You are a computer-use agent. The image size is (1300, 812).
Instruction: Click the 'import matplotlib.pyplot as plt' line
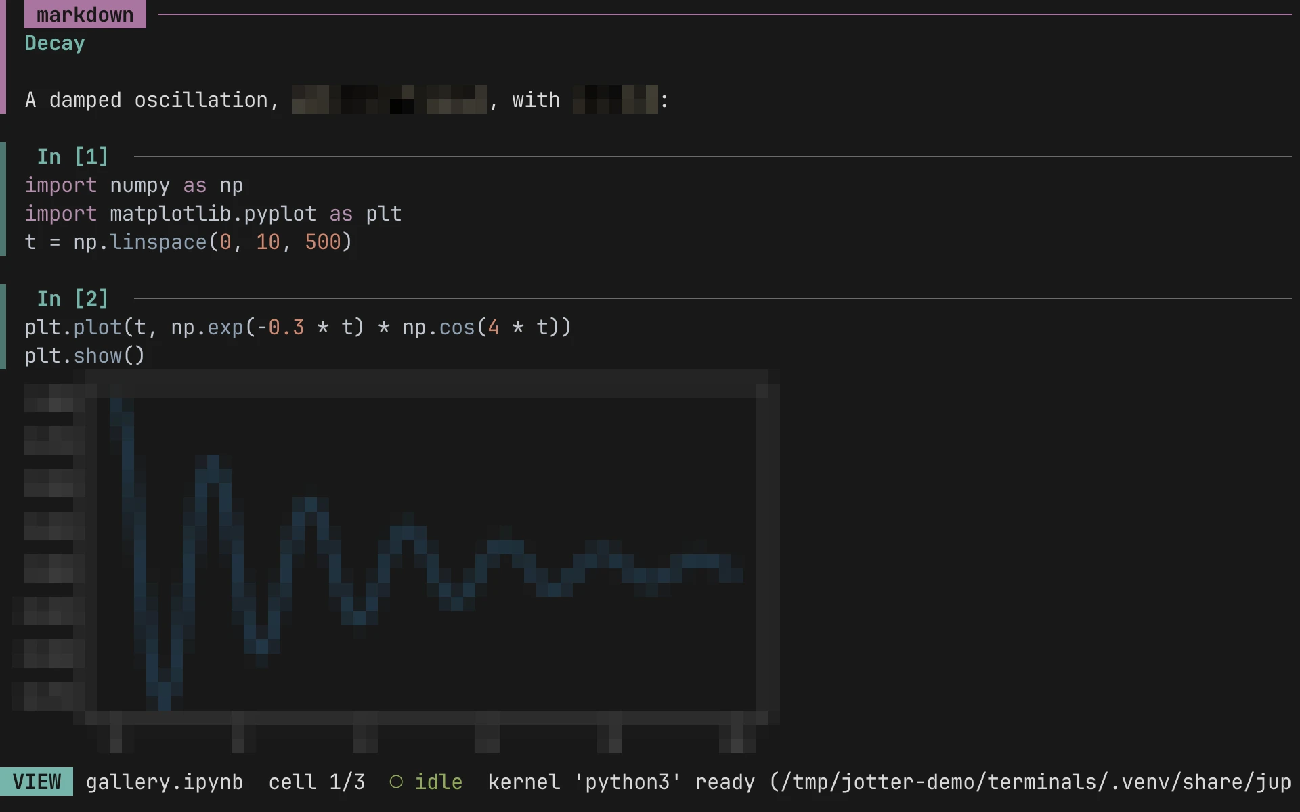click(213, 214)
